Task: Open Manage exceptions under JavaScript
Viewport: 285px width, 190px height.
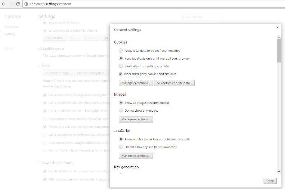Action: (x=136, y=156)
